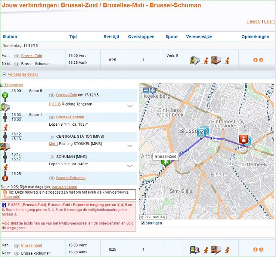Image resolution: width=276 pixels, height=257 pixels.
Task: Zoom in the map with plus button
Action: 153,90
